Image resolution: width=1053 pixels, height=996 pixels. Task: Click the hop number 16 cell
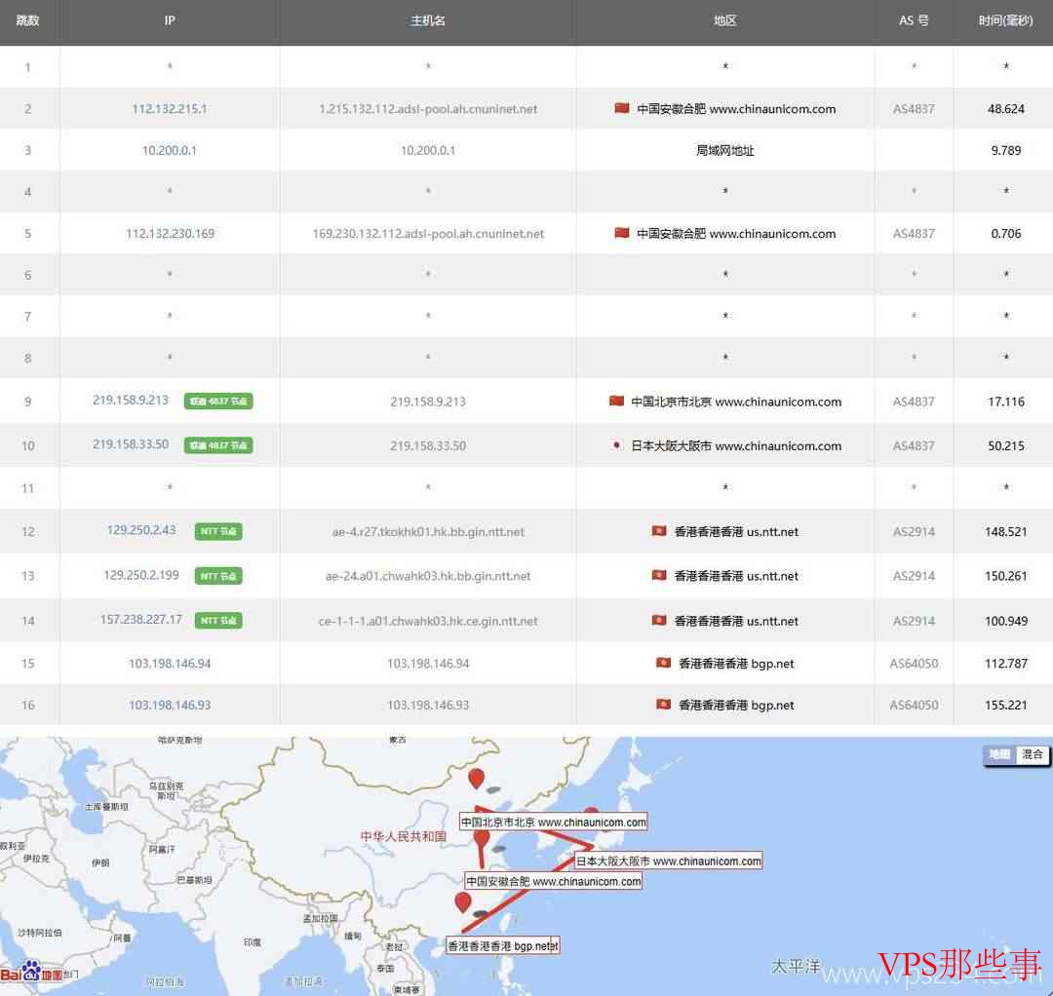[x=27, y=705]
